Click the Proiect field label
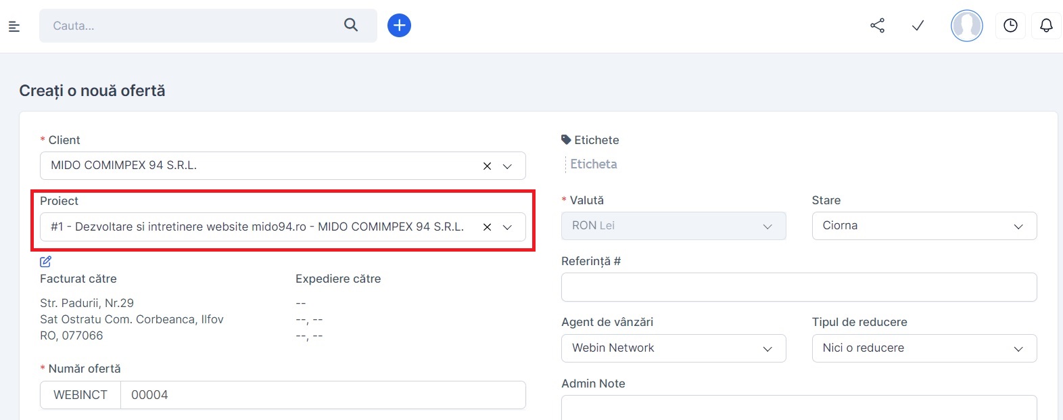 point(59,201)
